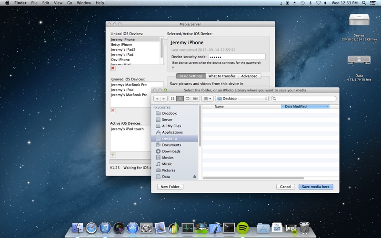Open the Desktop location popup menu

coord(242,99)
